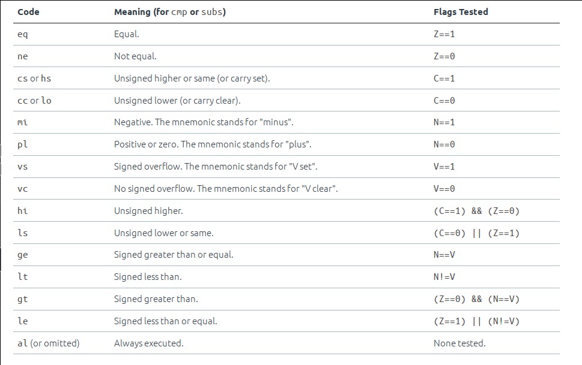This screenshot has height=365, width=582.
Task: Click the "N!=V" flags cell
Action: click(444, 277)
